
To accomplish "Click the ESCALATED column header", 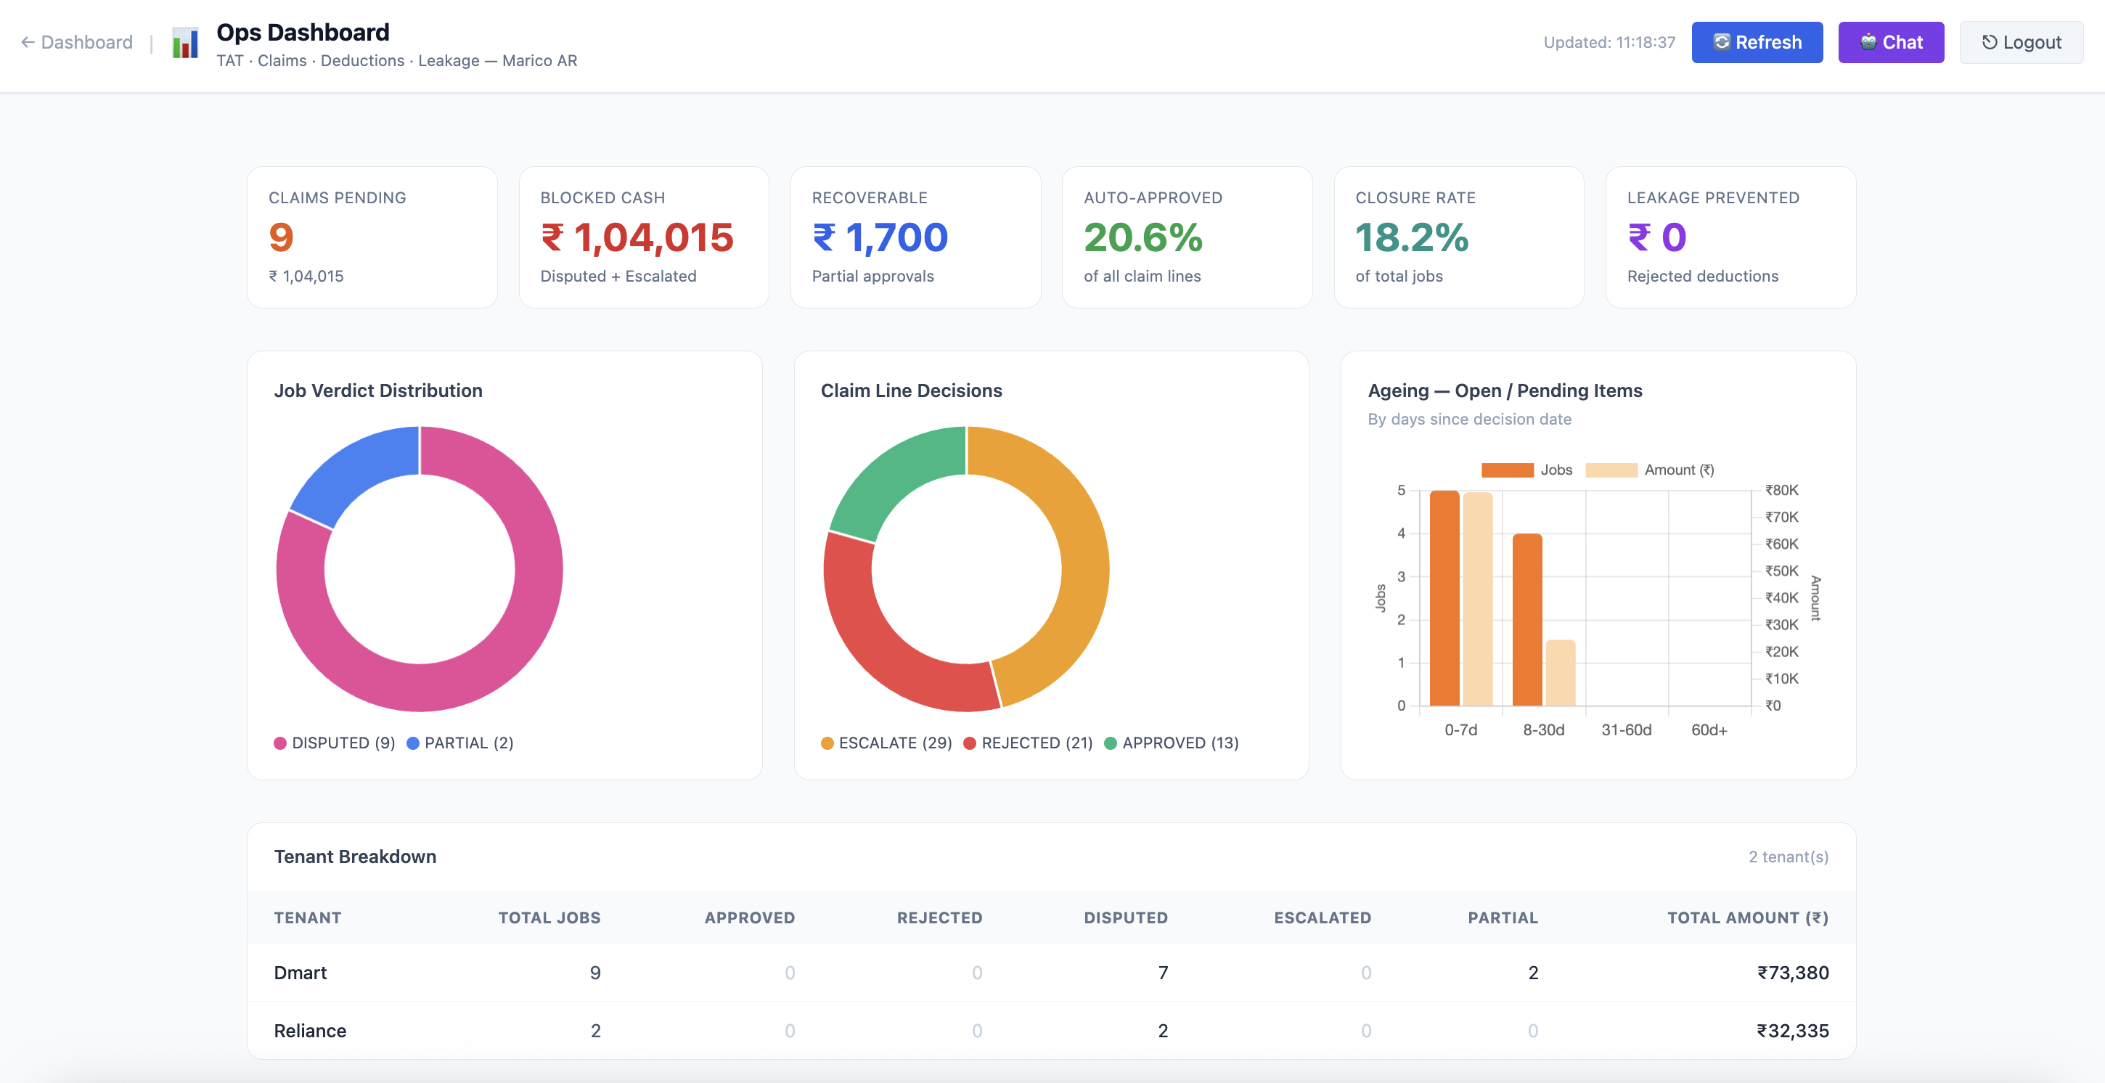I will click(x=1323, y=917).
